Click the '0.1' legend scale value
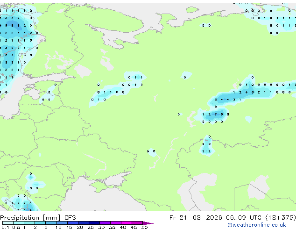Viewport: 296px width, 229px height. tap(5, 227)
